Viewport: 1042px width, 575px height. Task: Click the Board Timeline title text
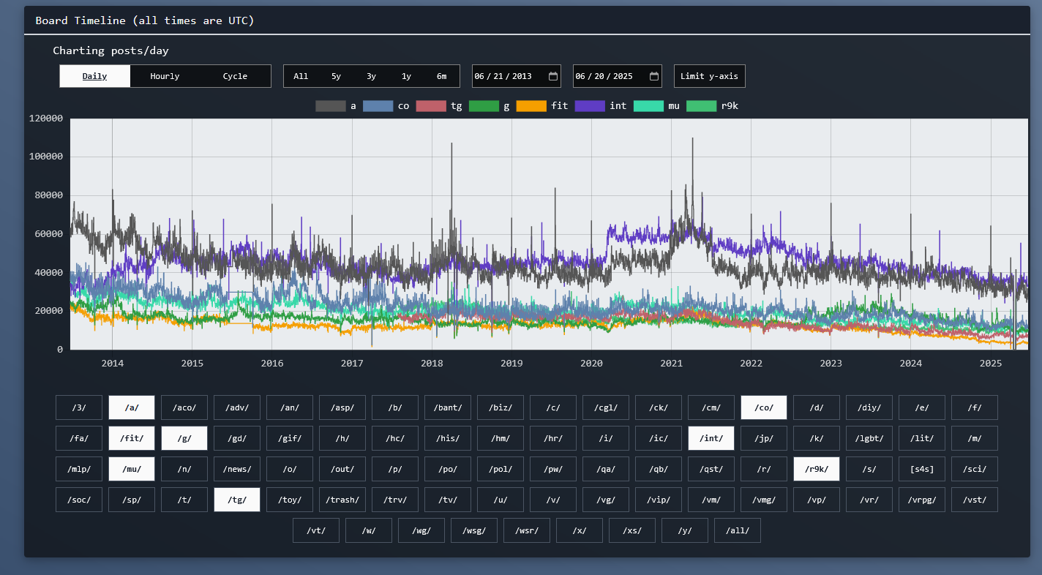(x=145, y=20)
